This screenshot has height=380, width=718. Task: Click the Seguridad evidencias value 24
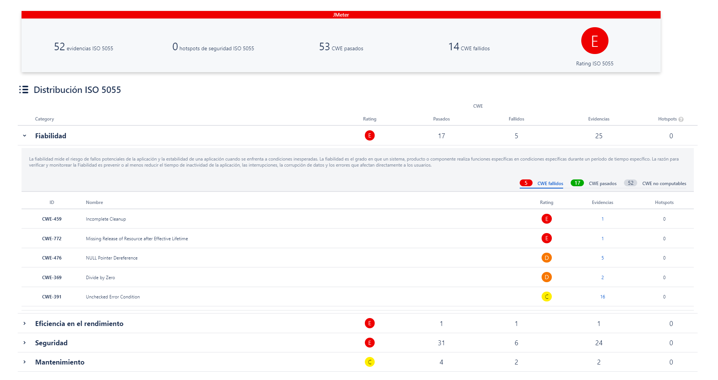click(x=599, y=343)
